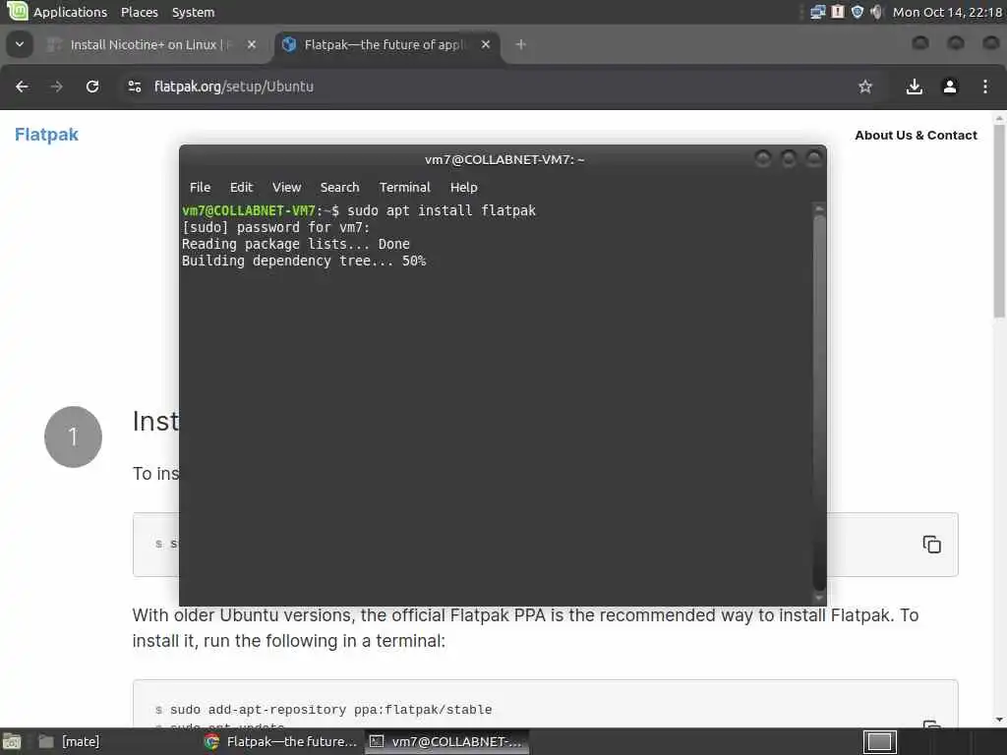Click the sudo add-apt-repository ppa:flatpak/stable command

(330, 710)
